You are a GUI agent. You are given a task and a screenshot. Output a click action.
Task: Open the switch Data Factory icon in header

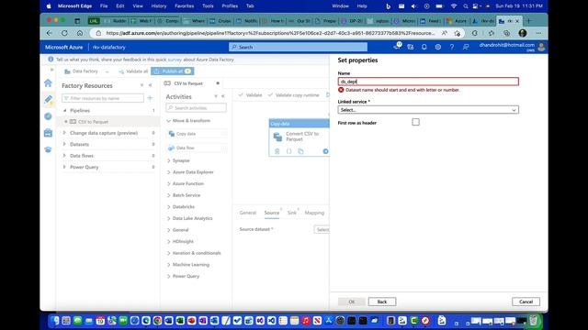[411, 47]
